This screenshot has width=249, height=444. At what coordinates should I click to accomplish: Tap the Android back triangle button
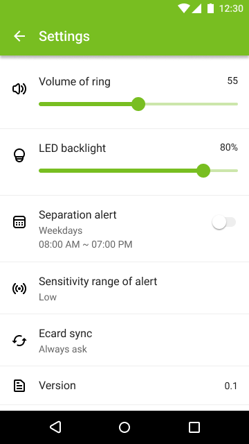pyautogui.click(x=55, y=427)
